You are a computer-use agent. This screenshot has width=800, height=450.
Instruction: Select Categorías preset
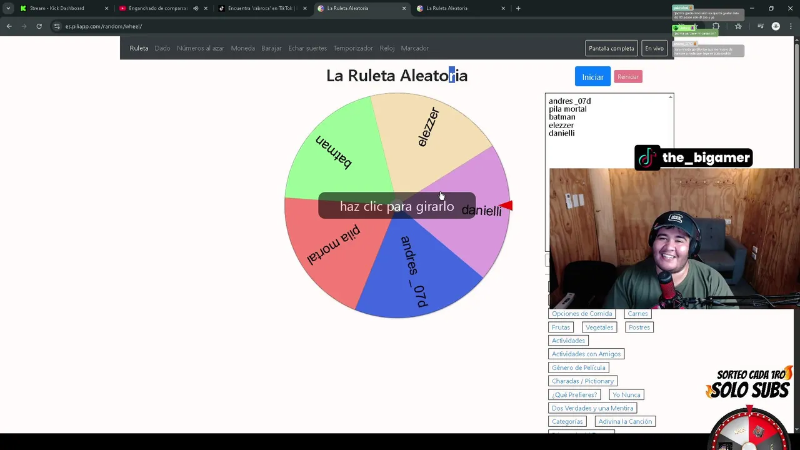567,422
